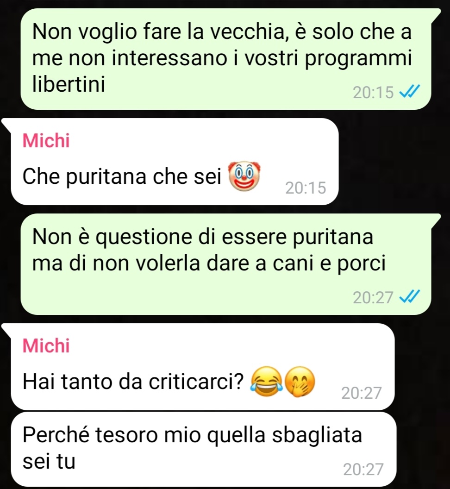The image size is (450, 489).
Task: Select the 'Hai tanto da criticarci?' message
Action: click(203, 367)
